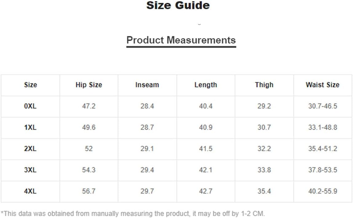The width and height of the screenshot is (353, 218).
Task: Select the 4XL size row label
Action: coord(30,191)
